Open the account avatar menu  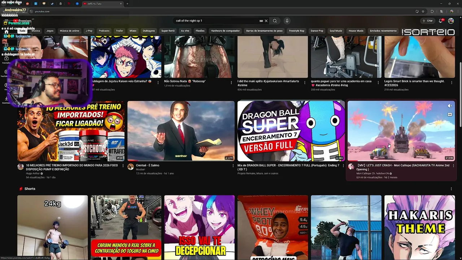(451, 21)
